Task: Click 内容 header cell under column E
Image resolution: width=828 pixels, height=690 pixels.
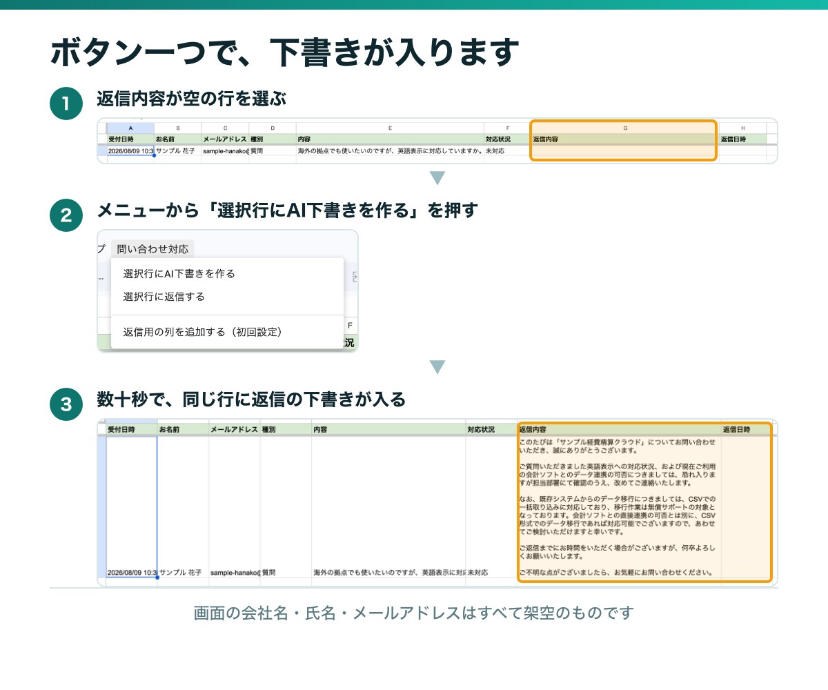Action: point(390,139)
